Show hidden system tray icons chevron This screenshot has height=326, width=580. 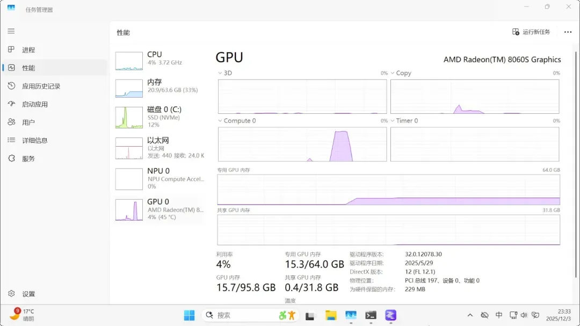point(470,315)
